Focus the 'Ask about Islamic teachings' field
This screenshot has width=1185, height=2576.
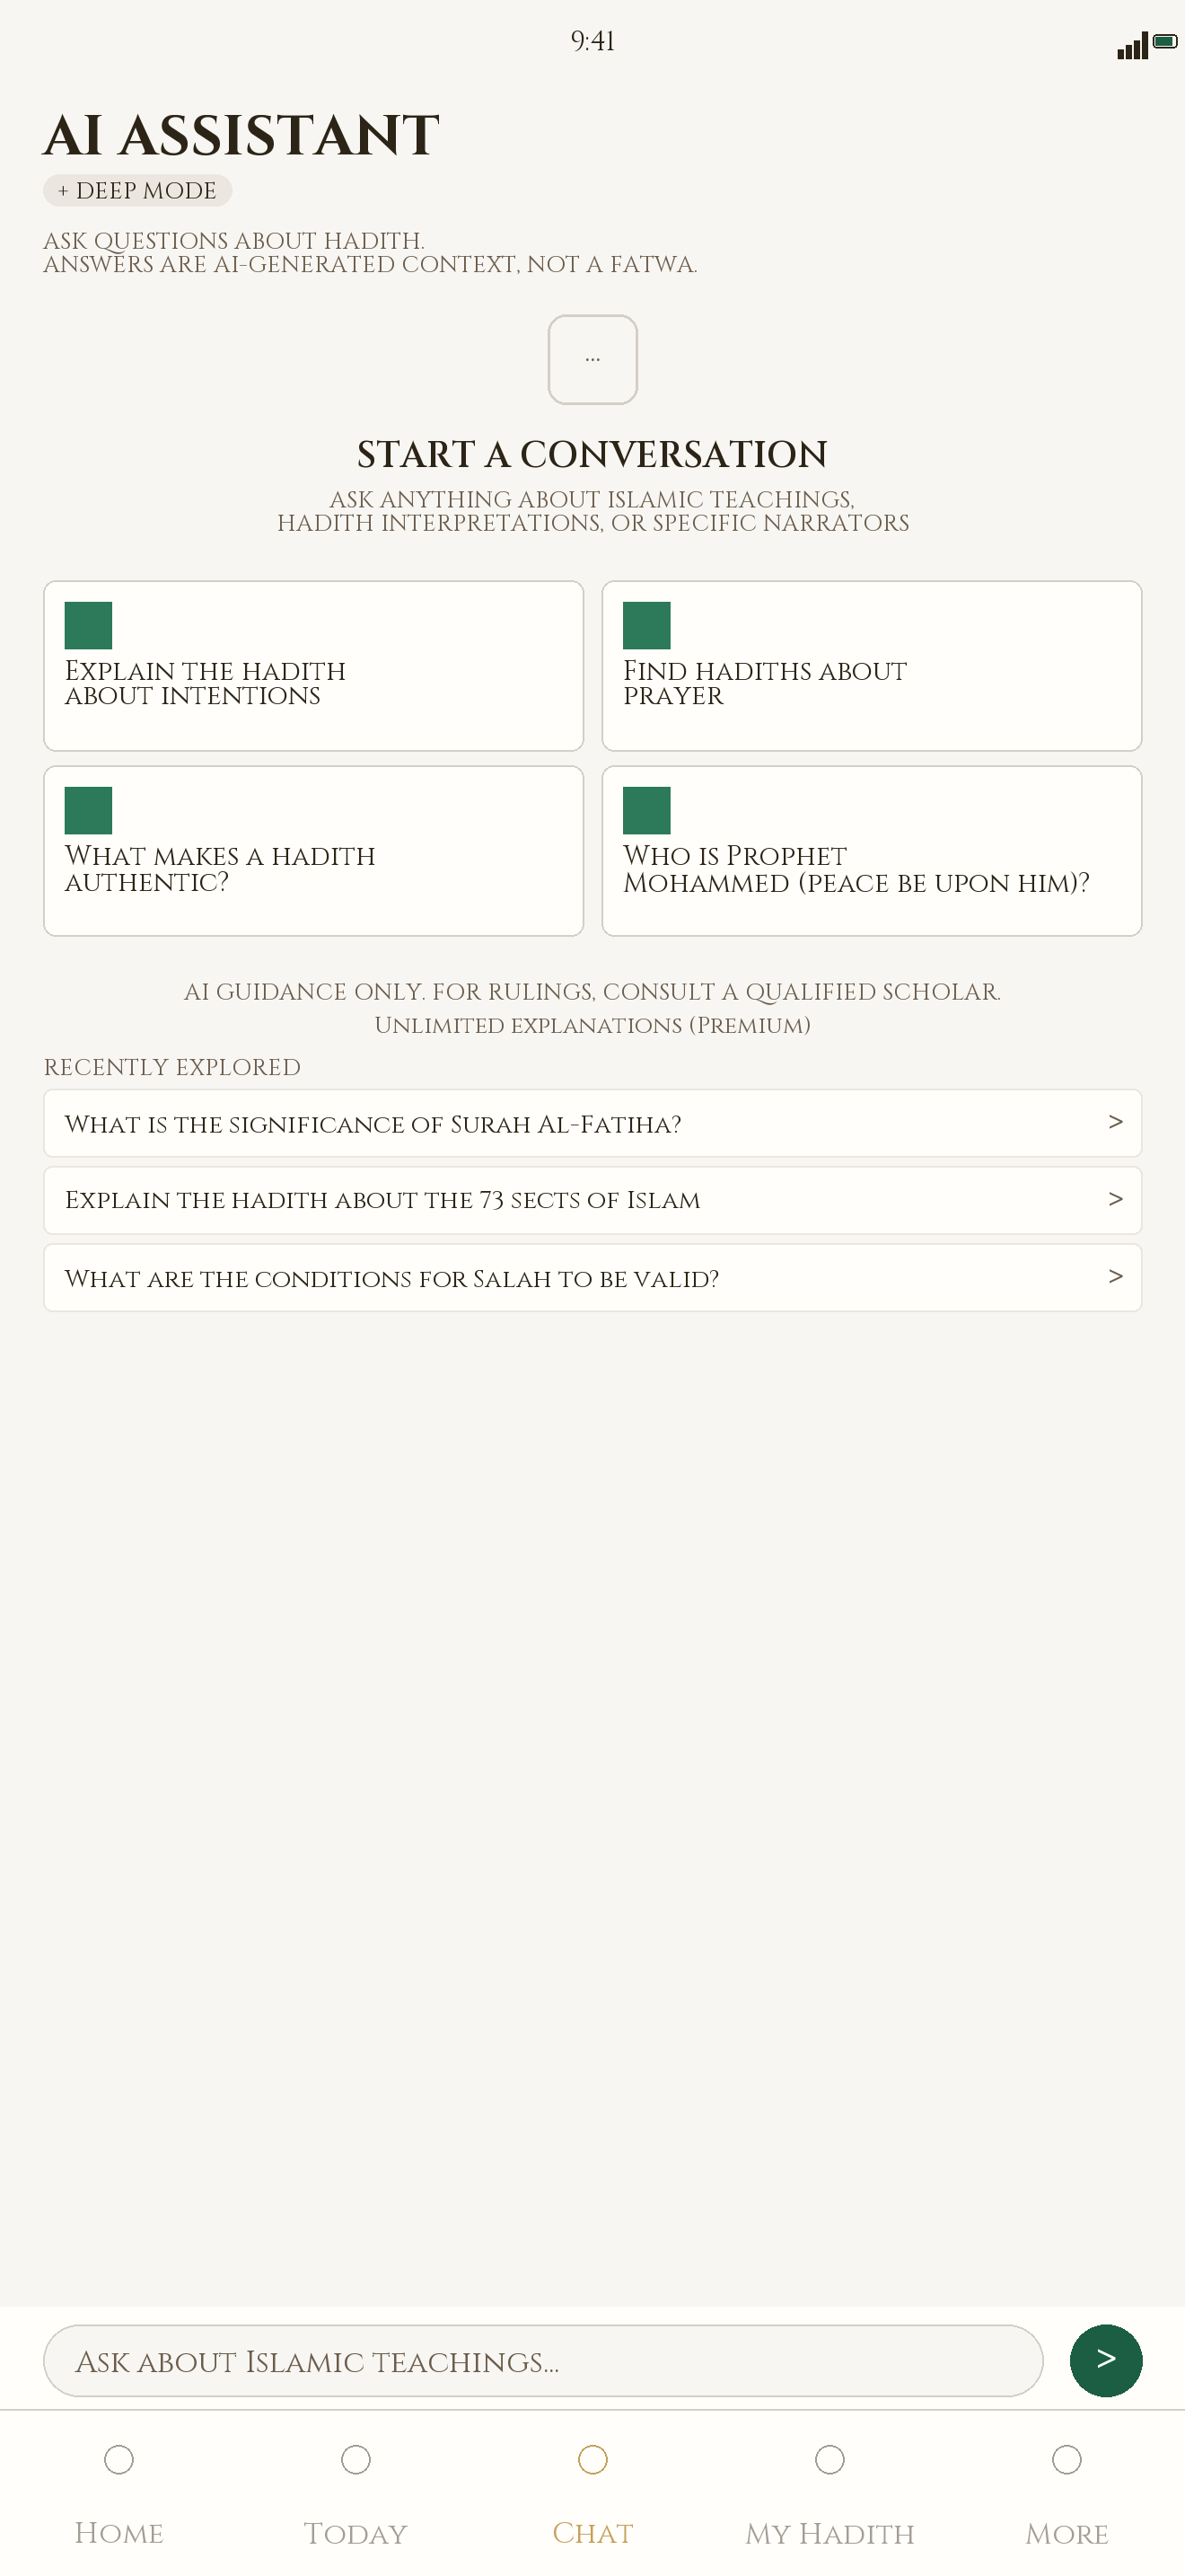click(x=543, y=2360)
